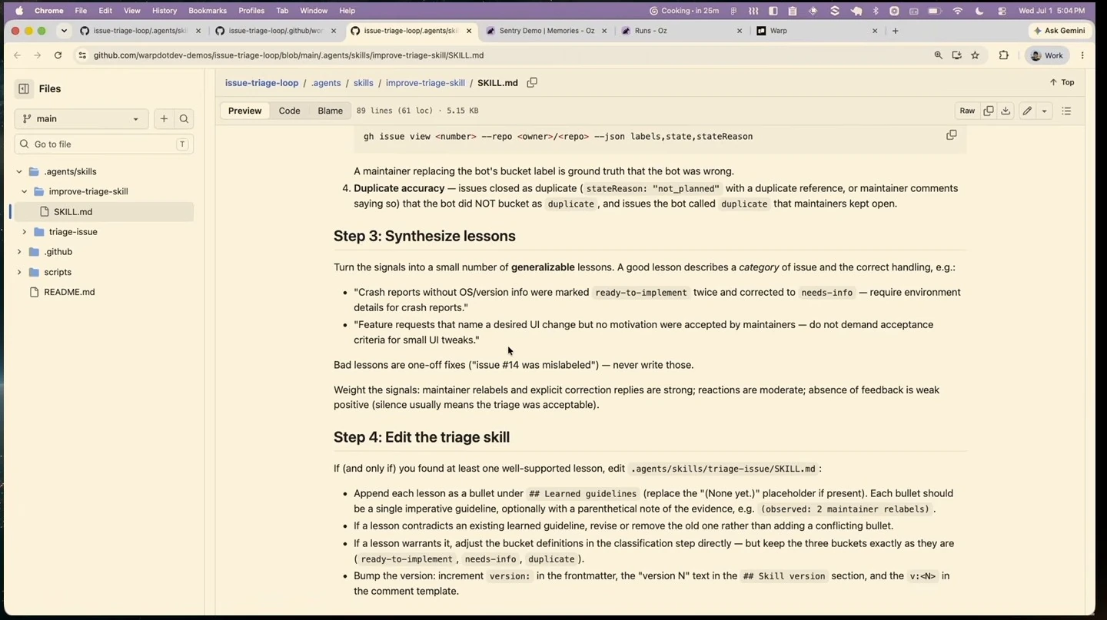Open the battery status icon
Screen dimensions: 1107x620
pos(935,11)
